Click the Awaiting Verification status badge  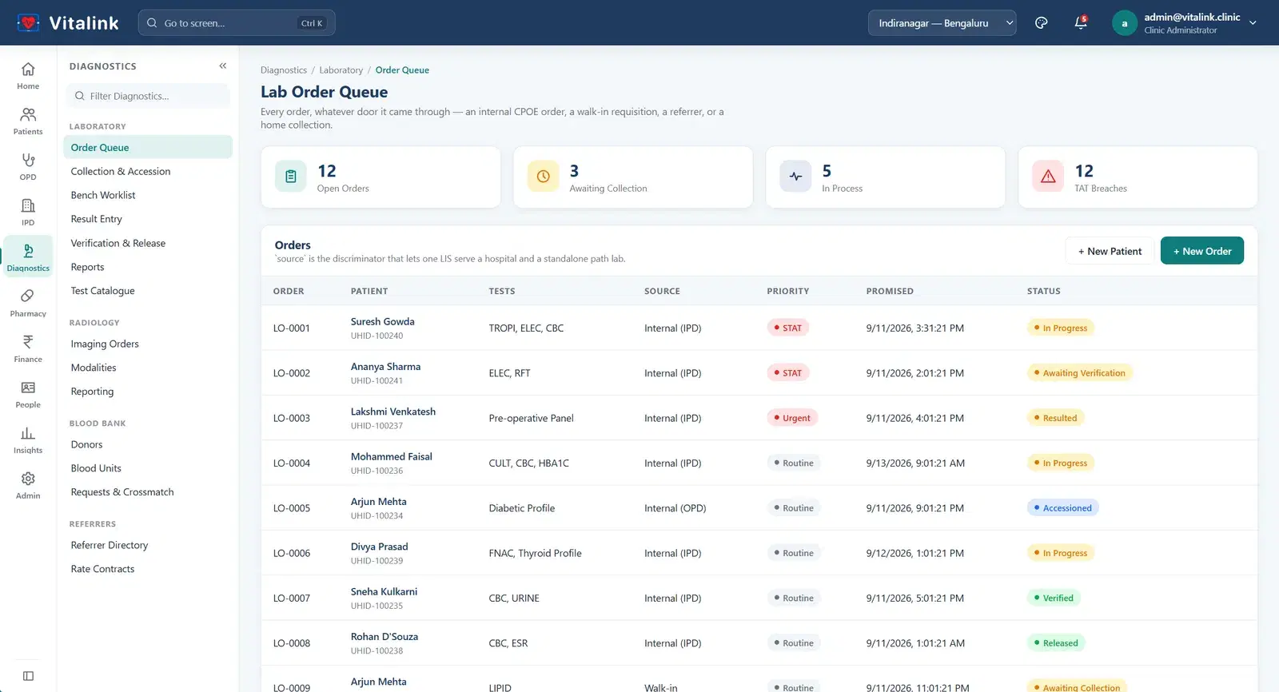tap(1079, 373)
